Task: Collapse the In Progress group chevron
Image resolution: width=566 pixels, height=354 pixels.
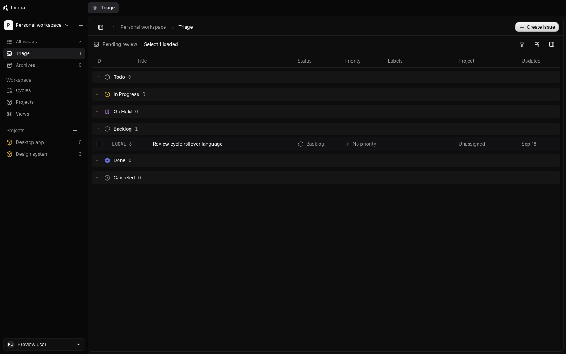Action: [97, 94]
